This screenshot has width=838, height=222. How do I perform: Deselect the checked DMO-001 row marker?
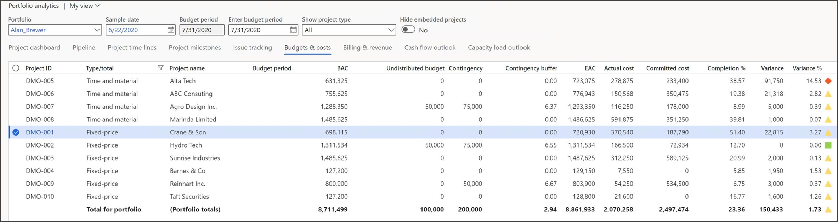[x=16, y=132]
